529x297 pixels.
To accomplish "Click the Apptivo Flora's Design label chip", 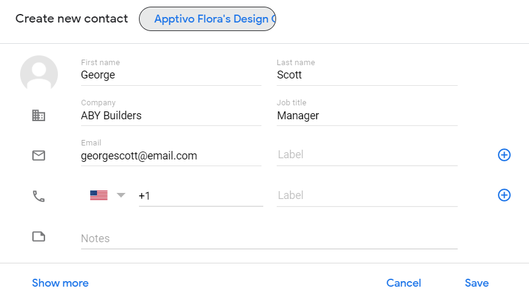I will coord(207,19).
